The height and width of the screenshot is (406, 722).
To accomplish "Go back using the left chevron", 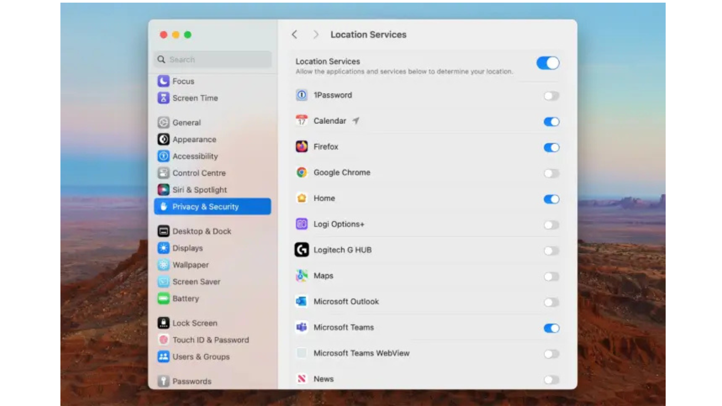I will 294,35.
